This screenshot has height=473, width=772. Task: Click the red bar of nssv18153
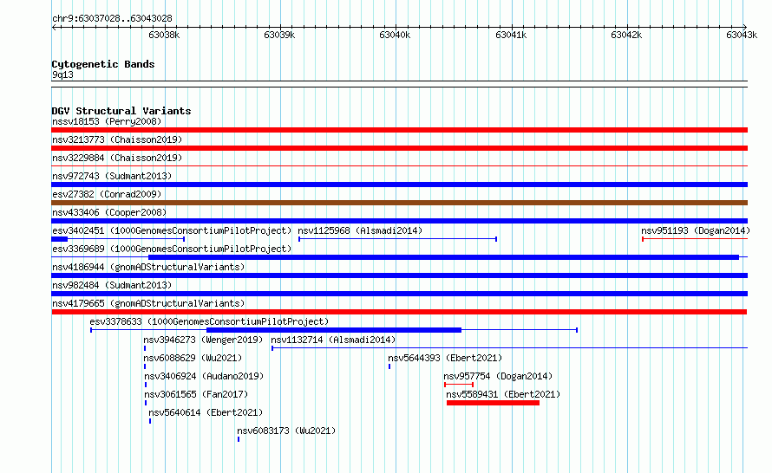coord(399,130)
